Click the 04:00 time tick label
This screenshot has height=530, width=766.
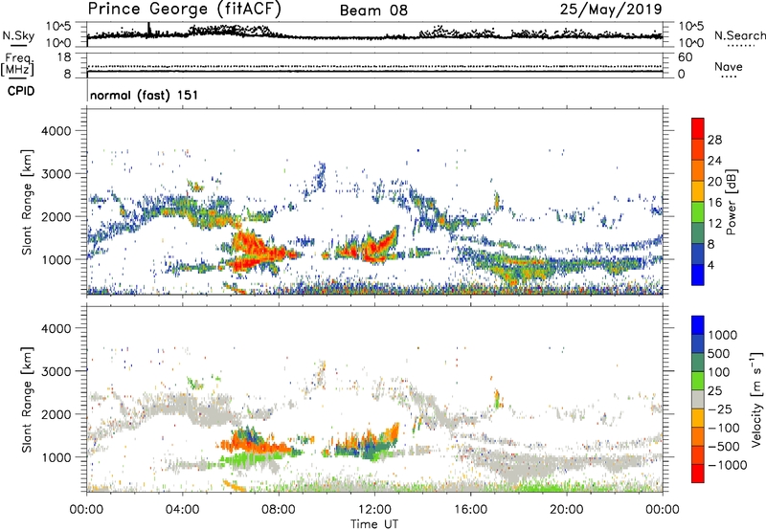pyautogui.click(x=182, y=510)
